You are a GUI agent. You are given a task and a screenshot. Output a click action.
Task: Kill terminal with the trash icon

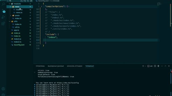point(158,66)
